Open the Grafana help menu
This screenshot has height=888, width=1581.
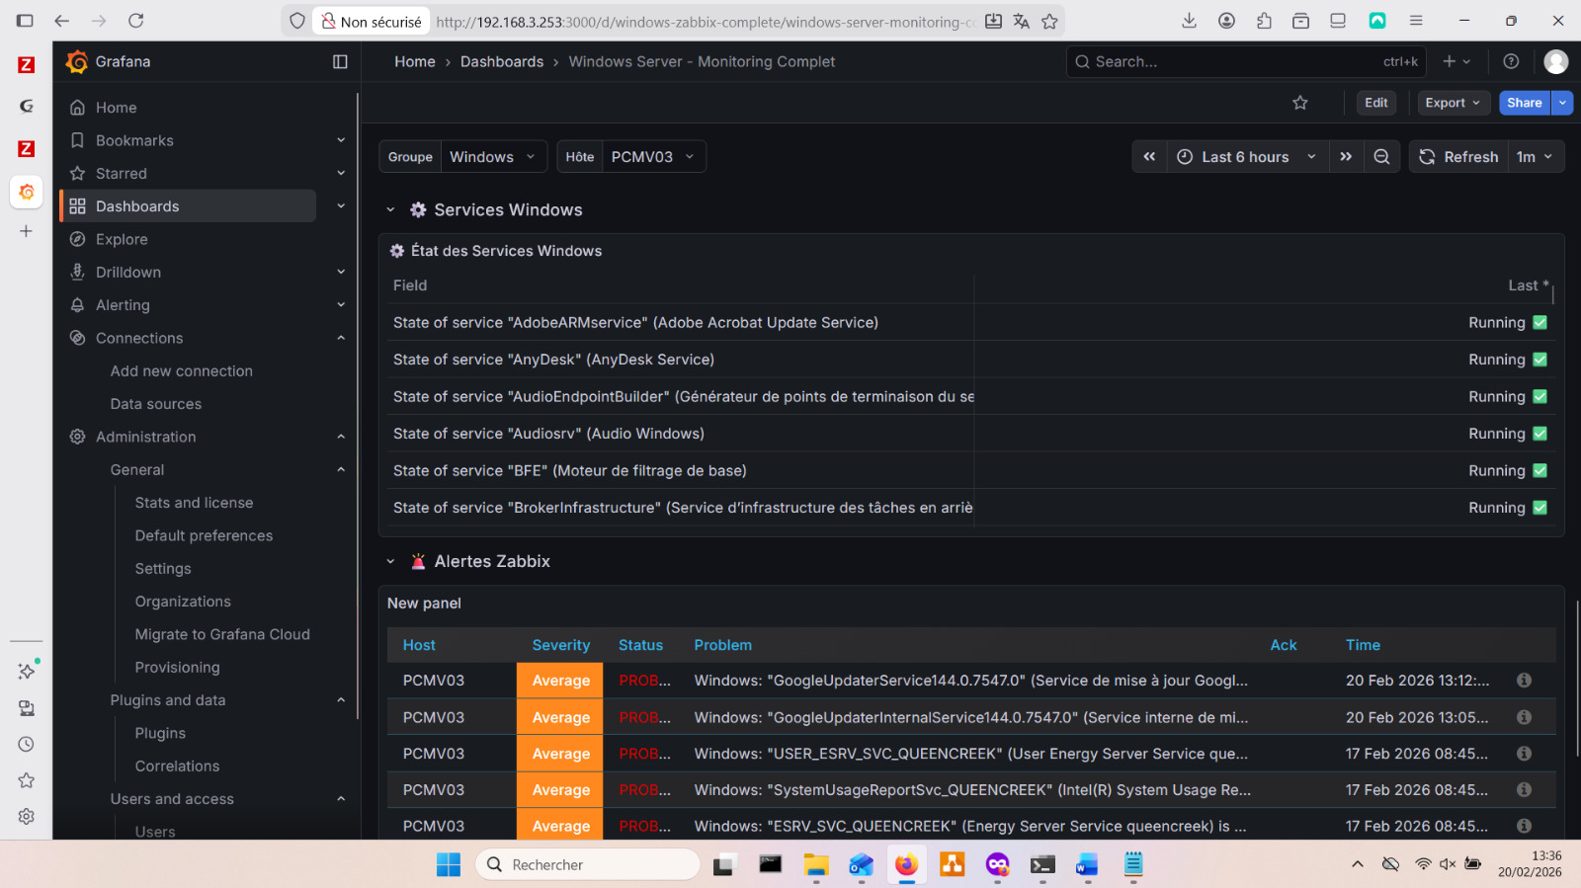click(1511, 61)
